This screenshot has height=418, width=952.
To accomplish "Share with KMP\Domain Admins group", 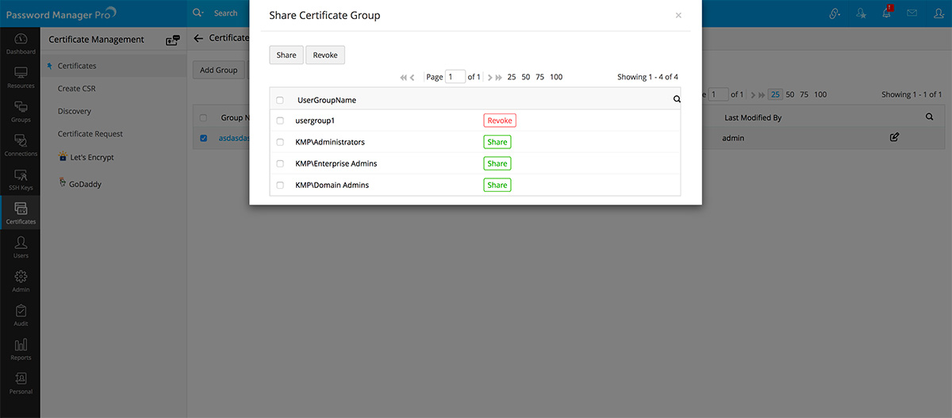I will (497, 185).
